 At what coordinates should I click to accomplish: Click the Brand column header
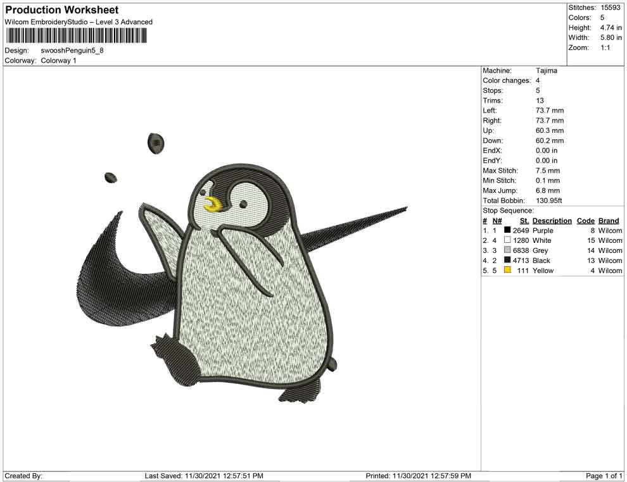tap(609, 221)
